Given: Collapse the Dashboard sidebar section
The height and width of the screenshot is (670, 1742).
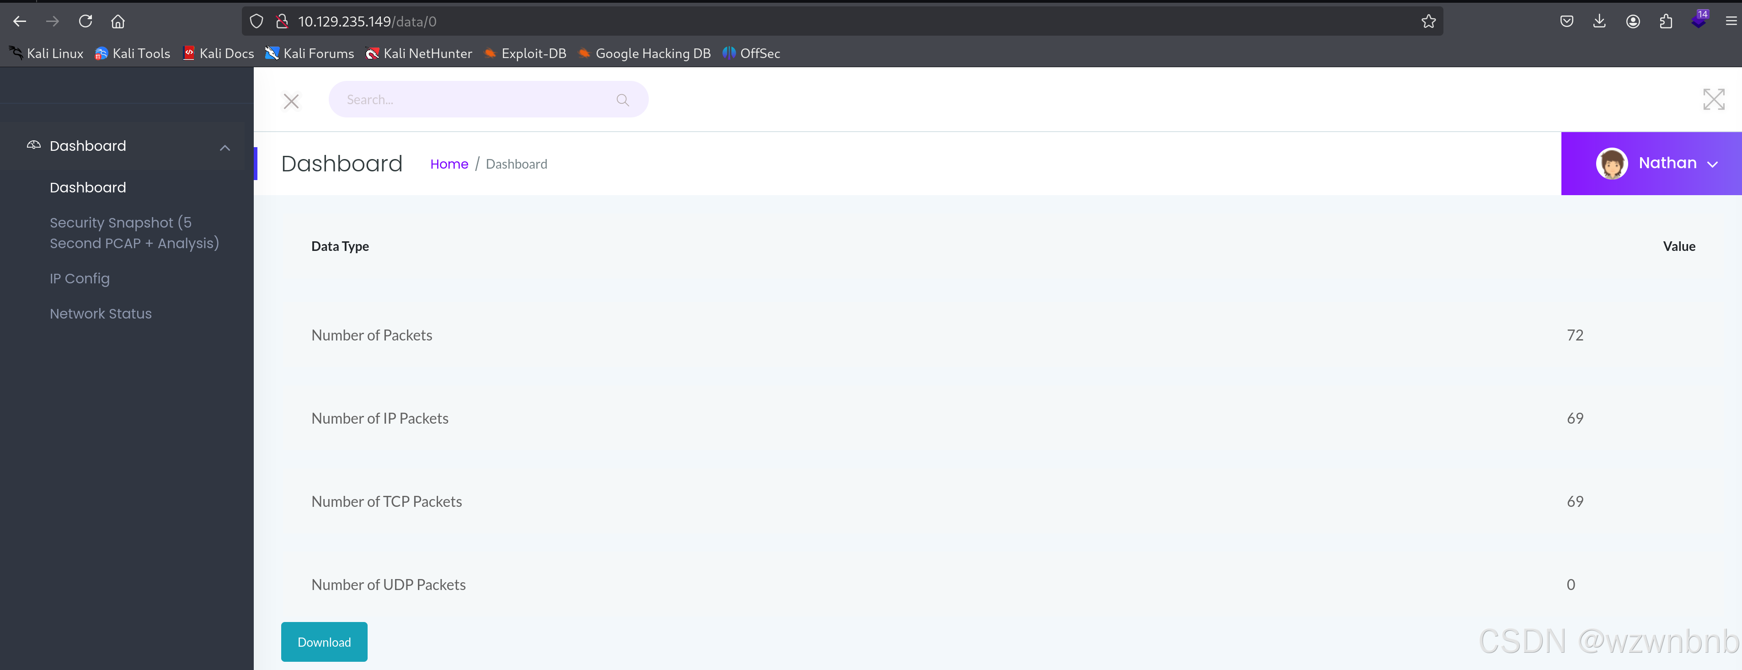Looking at the screenshot, I should pyautogui.click(x=224, y=147).
